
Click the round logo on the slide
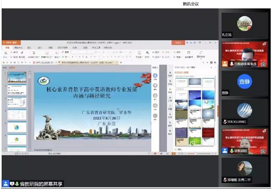(x=44, y=81)
